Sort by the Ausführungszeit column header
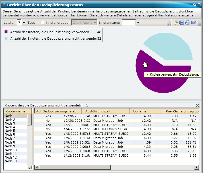203x173 pixels. tap(98, 111)
